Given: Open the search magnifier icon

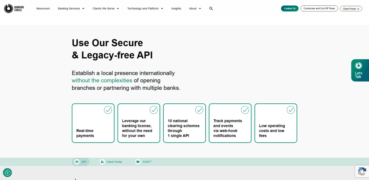Looking at the screenshot, I should [x=211, y=8].
